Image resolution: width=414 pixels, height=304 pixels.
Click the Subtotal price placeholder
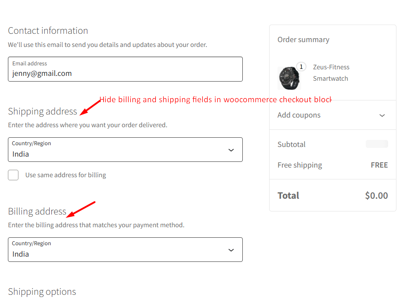click(377, 144)
